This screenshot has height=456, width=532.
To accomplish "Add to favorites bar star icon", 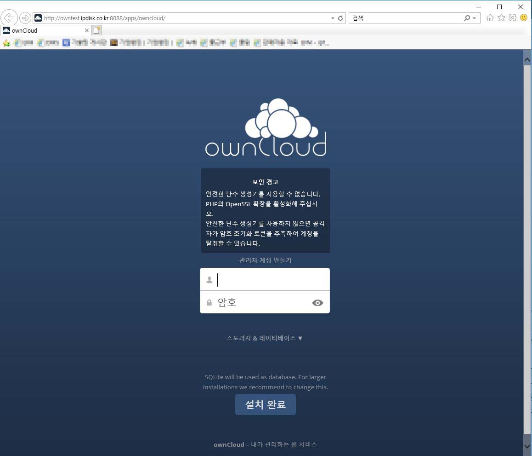I will pyautogui.click(x=6, y=43).
